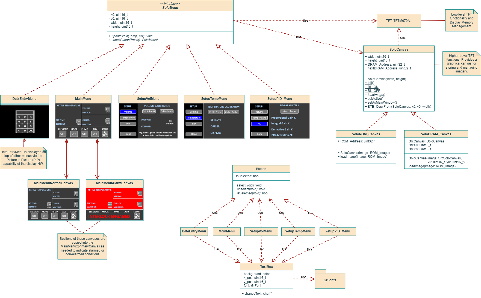
Task: Toggle the ELEMENT OFF switch in MainMenu
Action: [62, 134]
